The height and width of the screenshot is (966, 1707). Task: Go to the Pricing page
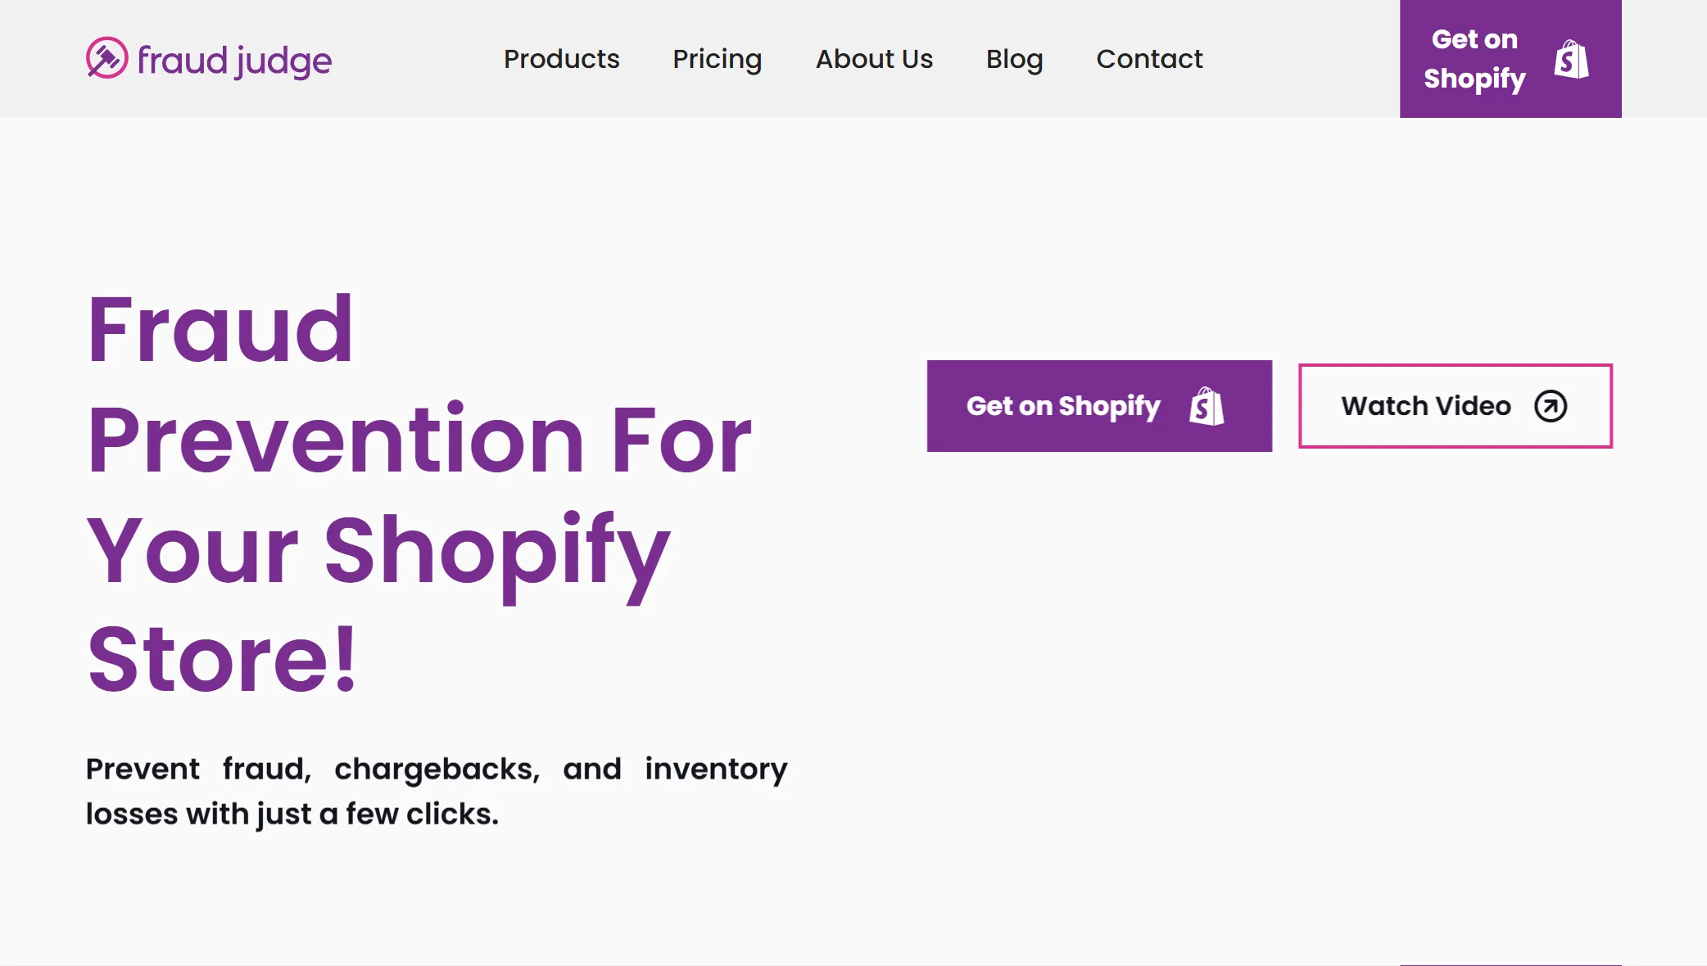pos(717,59)
